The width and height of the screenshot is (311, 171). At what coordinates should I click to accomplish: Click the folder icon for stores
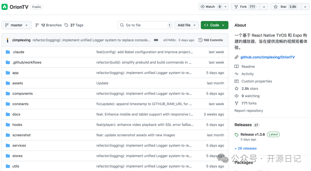(8, 156)
